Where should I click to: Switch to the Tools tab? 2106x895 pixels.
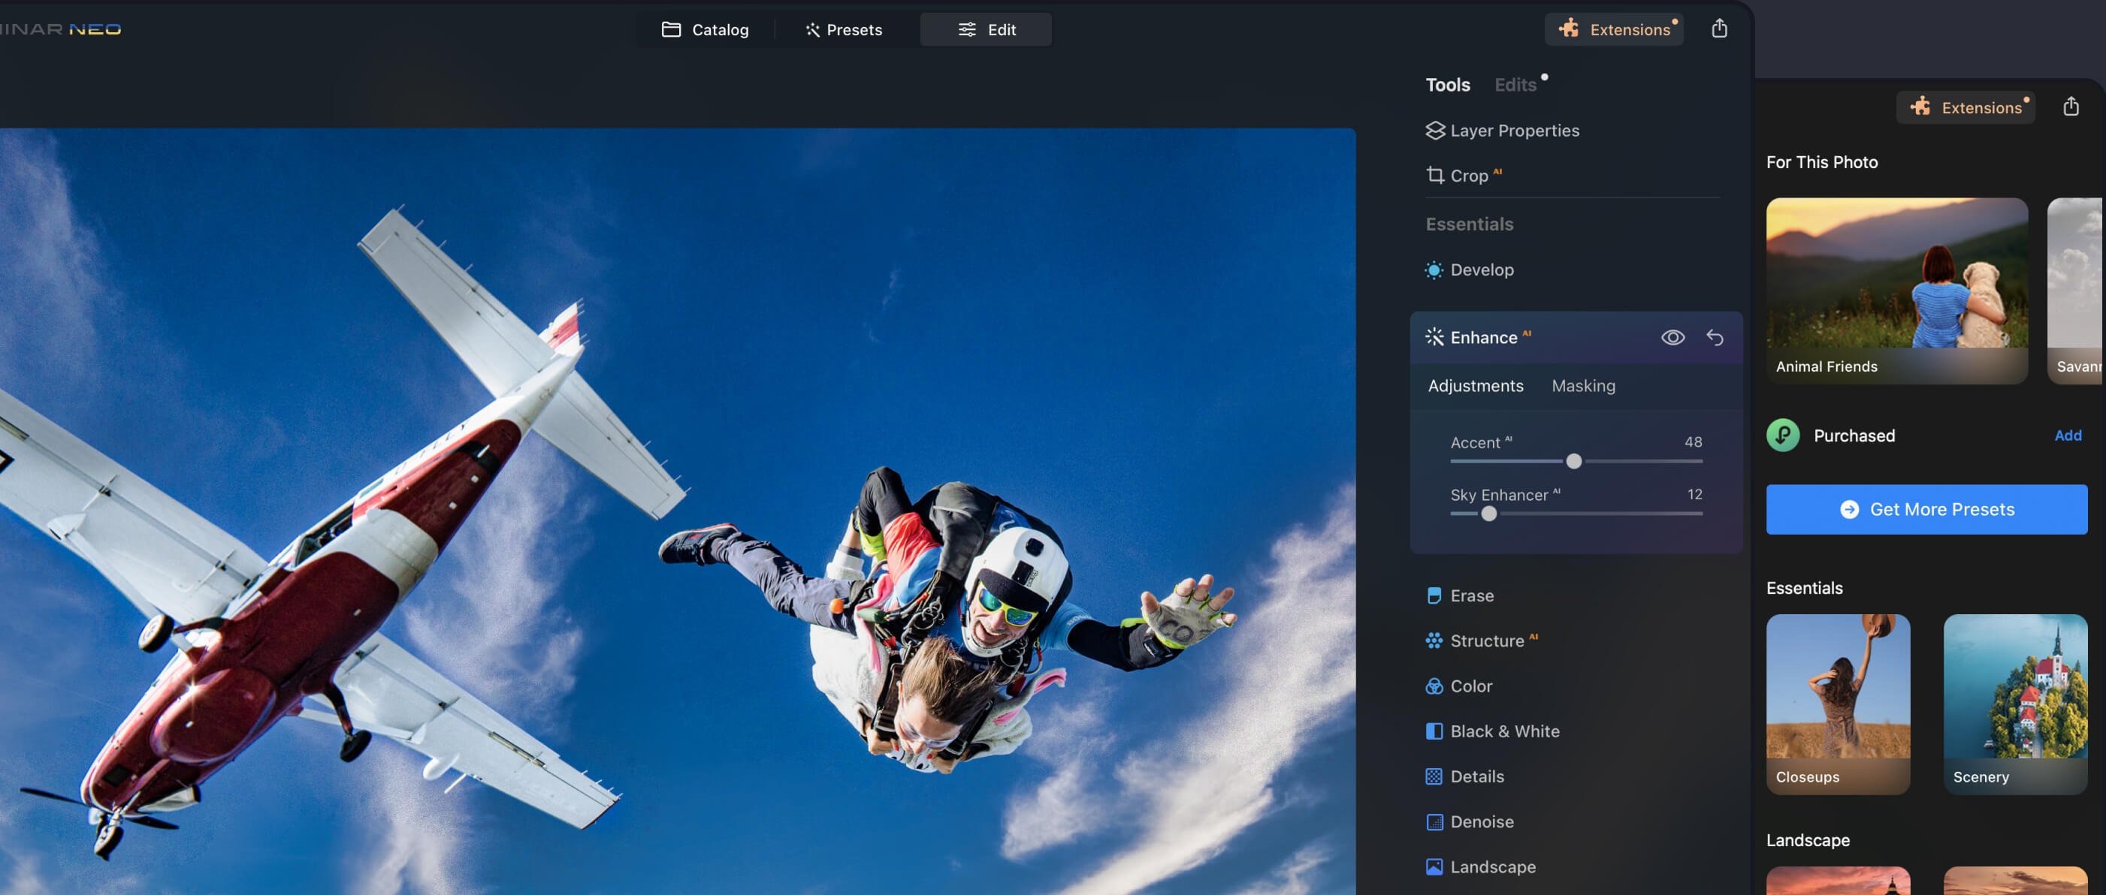tap(1447, 84)
